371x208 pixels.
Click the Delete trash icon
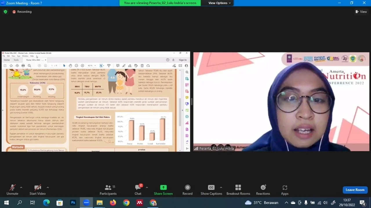coord(142,66)
